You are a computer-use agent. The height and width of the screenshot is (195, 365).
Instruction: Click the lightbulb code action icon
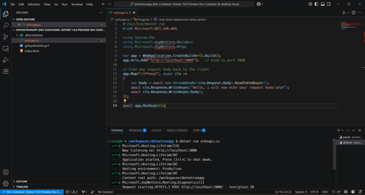click(x=125, y=101)
